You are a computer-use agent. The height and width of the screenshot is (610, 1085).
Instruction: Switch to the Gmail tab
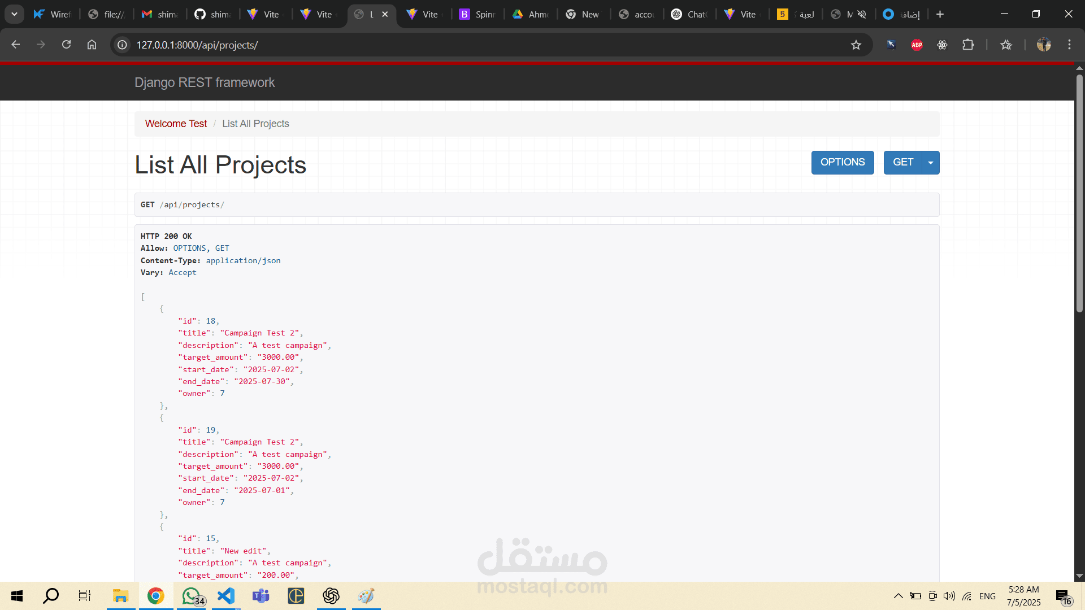click(159, 14)
